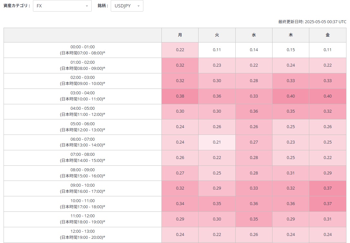Click the 木 column header
This screenshot has height=243, width=350.
[291, 35]
